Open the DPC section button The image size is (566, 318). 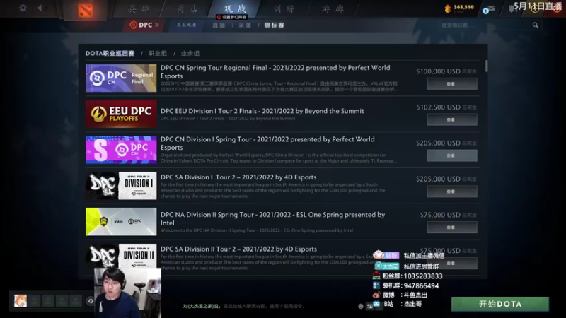tap(144, 25)
